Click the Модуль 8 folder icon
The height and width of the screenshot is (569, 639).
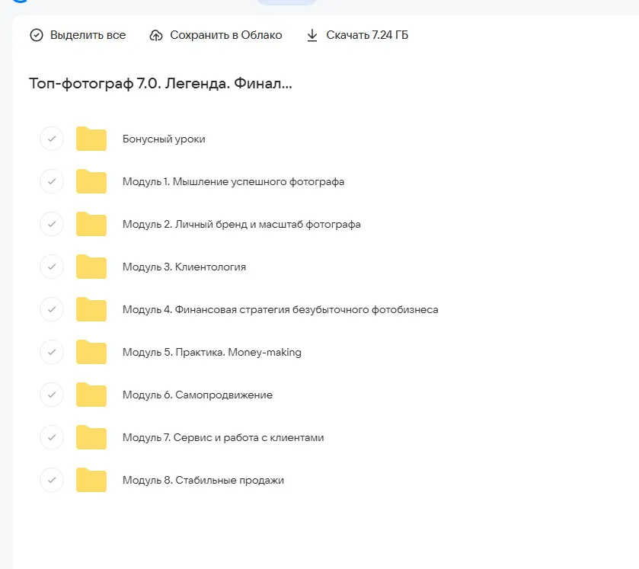(x=91, y=481)
